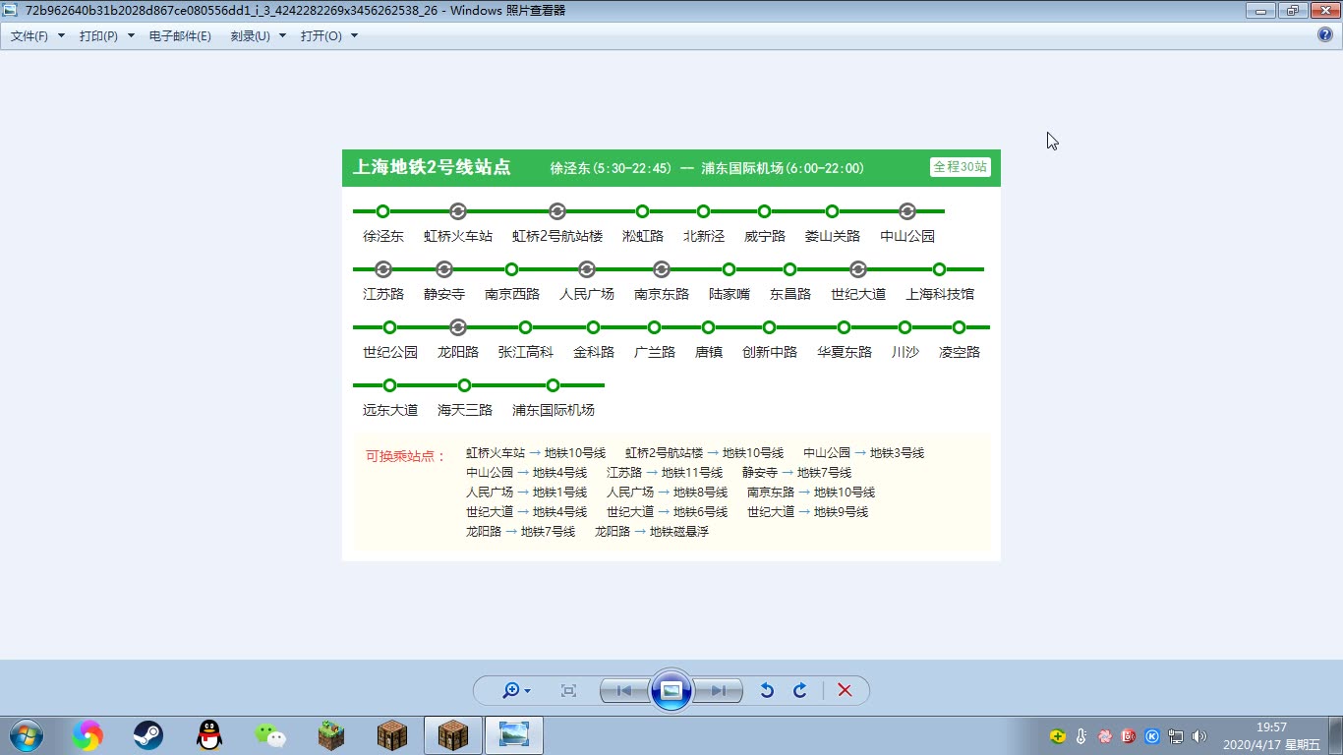Click station label 张江高科

click(x=526, y=352)
